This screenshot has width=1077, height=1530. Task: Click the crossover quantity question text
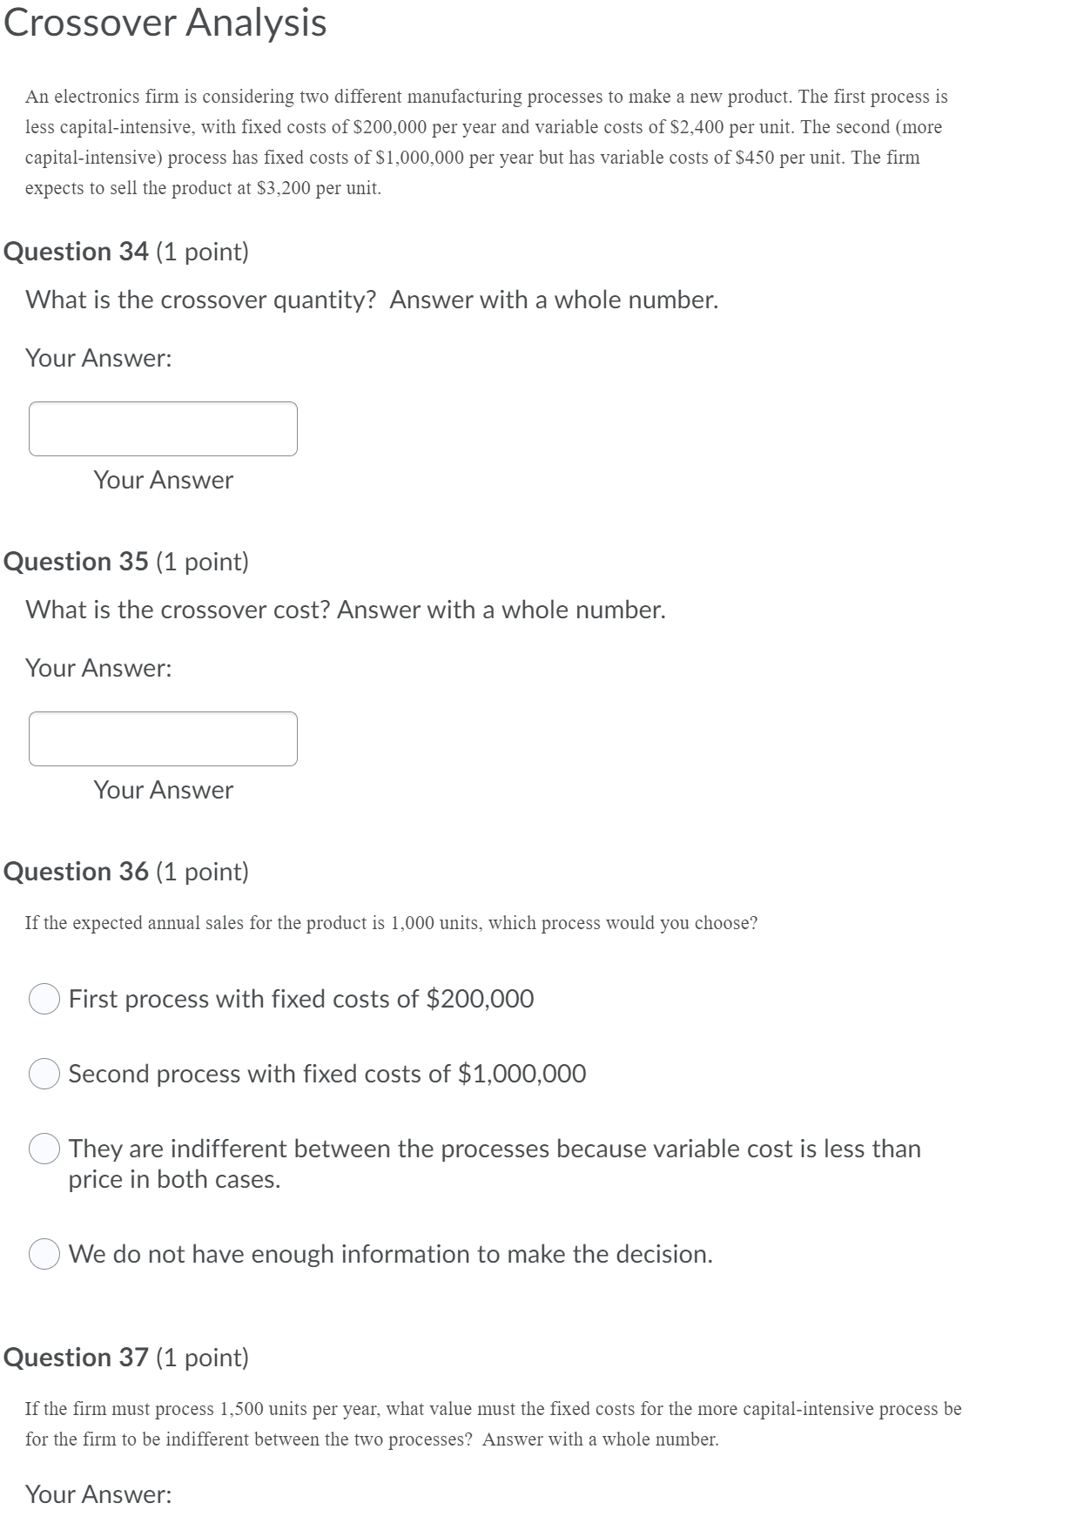[371, 300]
